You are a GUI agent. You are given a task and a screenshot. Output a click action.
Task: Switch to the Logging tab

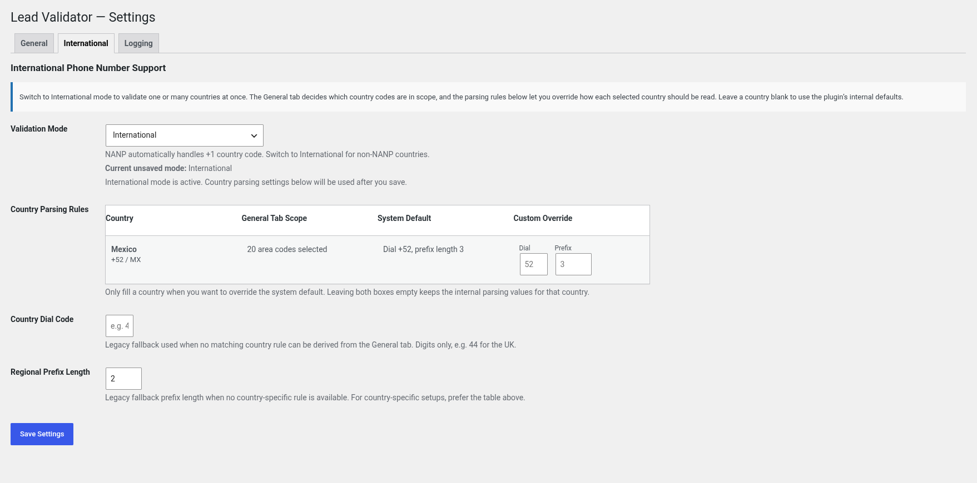click(138, 43)
